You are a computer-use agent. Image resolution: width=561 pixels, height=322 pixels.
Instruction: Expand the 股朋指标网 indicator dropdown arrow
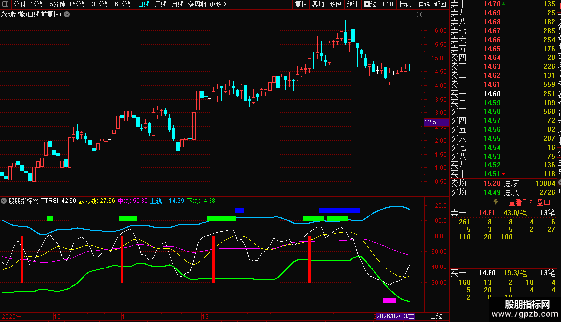pos(4,201)
